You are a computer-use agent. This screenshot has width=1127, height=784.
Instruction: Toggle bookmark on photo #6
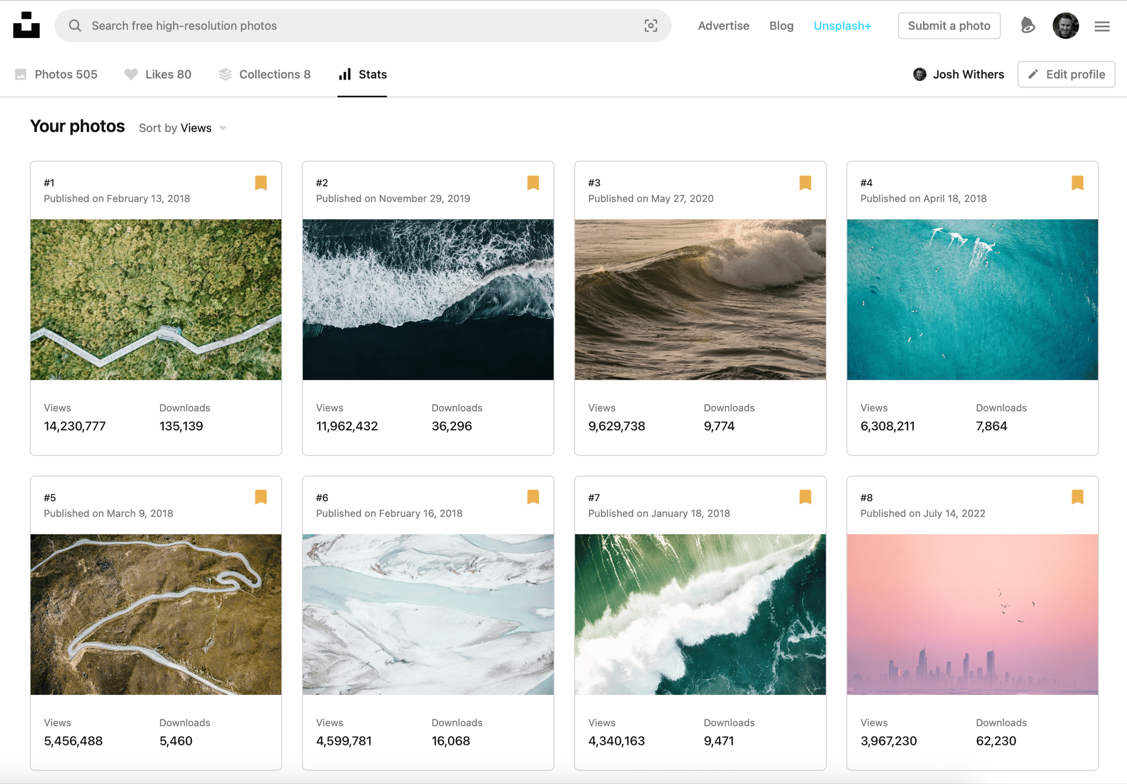pyautogui.click(x=533, y=498)
